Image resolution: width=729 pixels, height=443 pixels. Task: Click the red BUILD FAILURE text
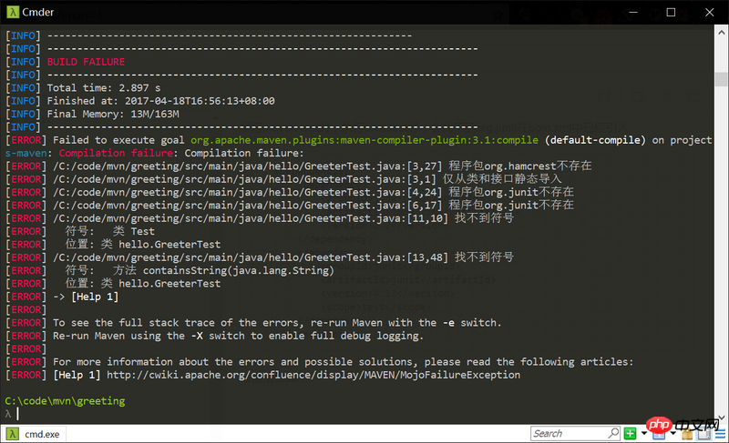click(86, 62)
